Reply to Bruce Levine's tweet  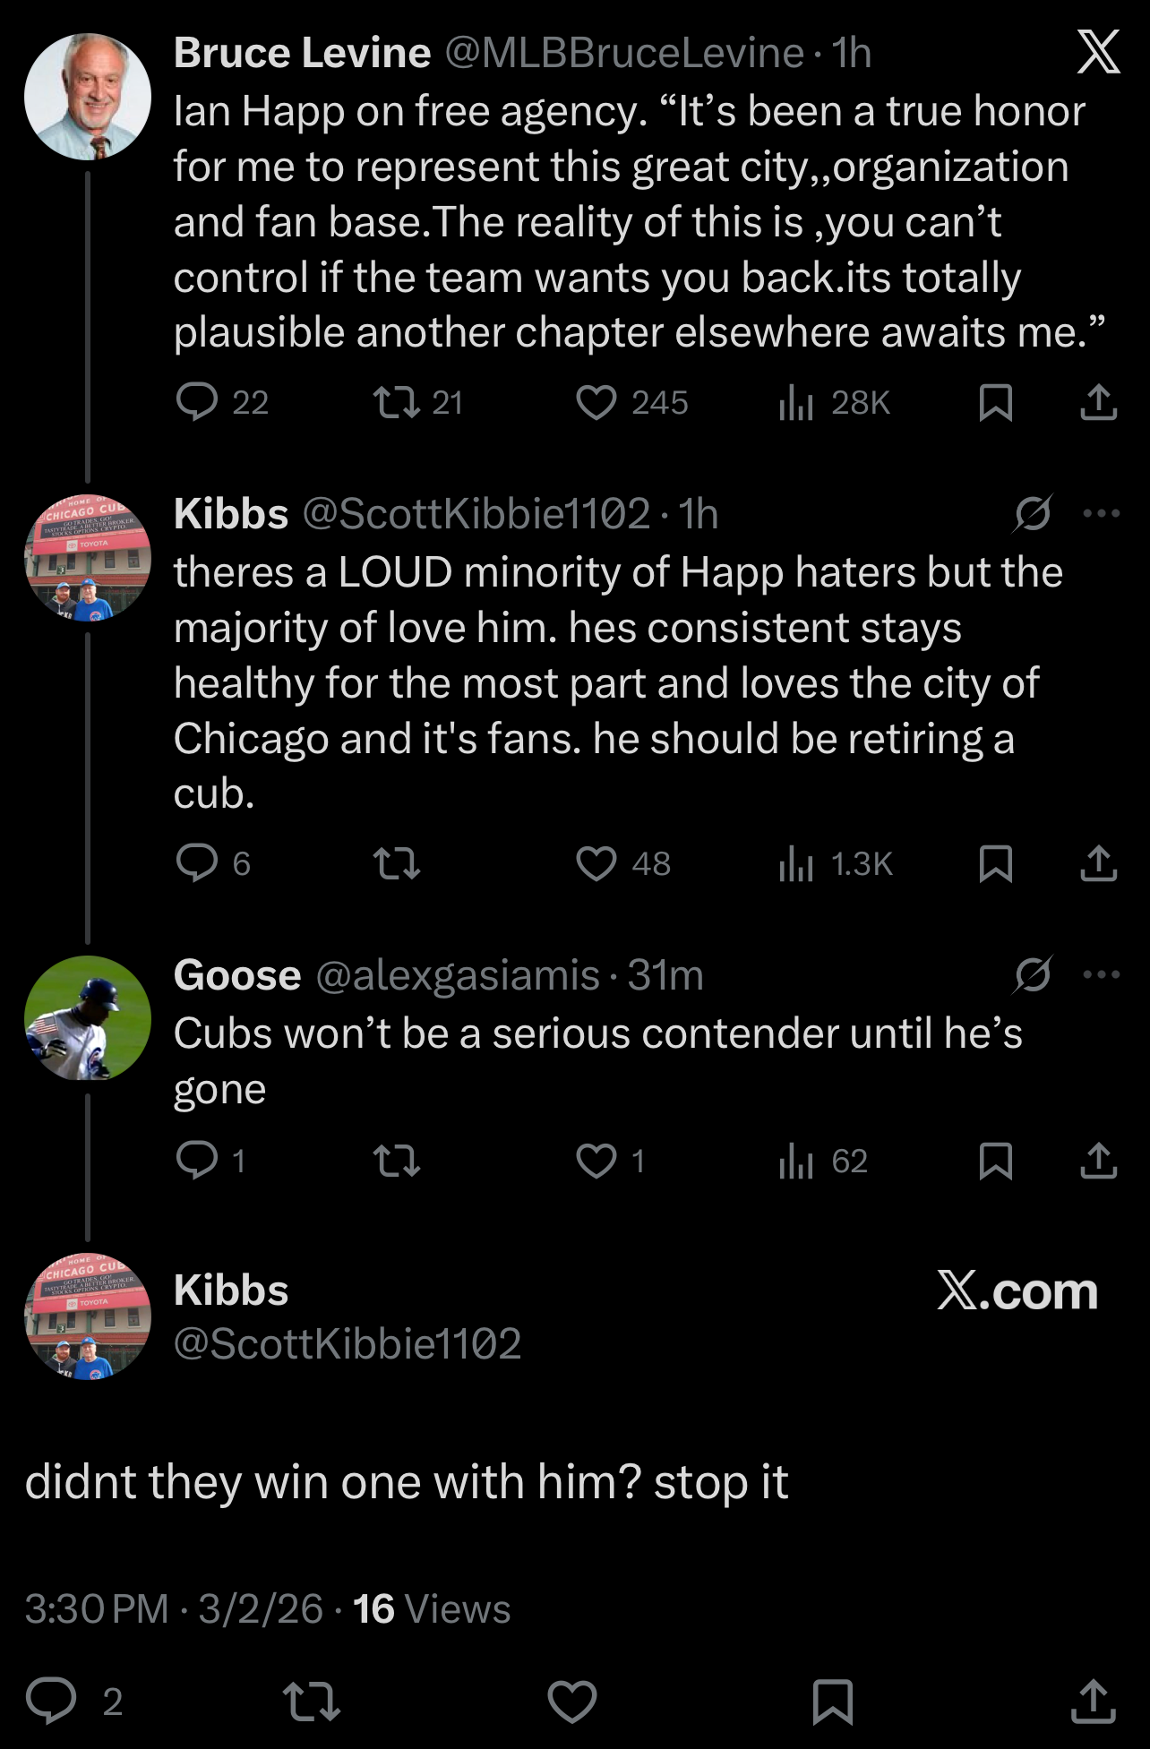(197, 402)
